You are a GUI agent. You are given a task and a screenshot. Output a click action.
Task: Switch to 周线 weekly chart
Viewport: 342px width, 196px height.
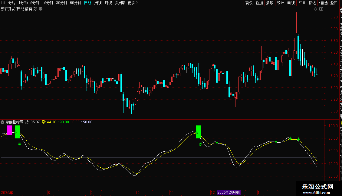click(98, 3)
